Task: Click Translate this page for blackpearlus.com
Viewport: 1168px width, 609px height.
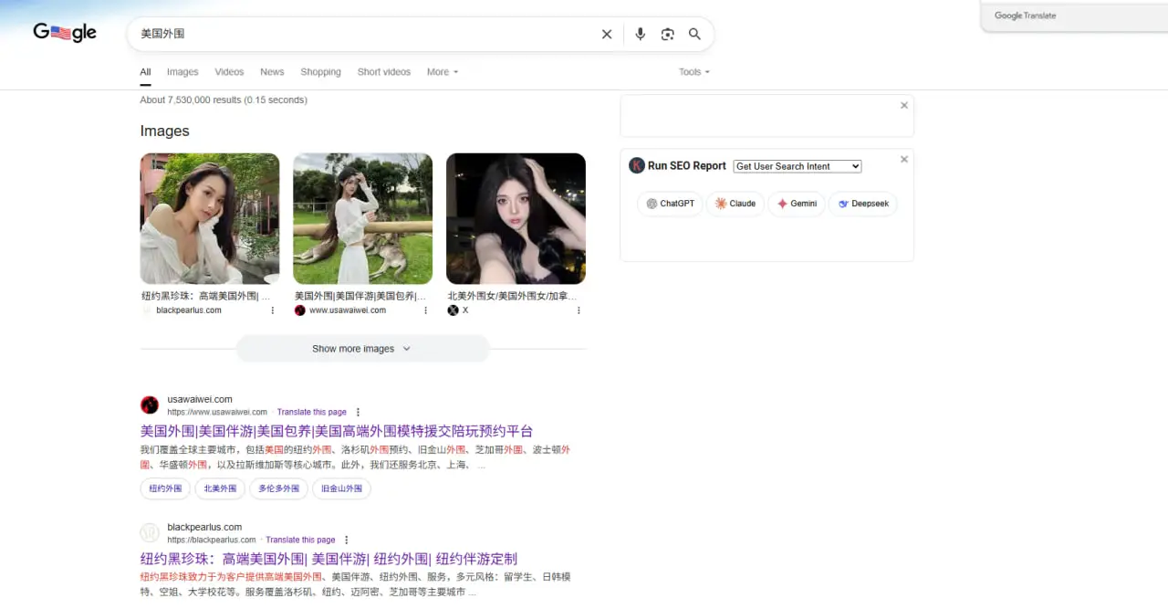Action: 300,540
